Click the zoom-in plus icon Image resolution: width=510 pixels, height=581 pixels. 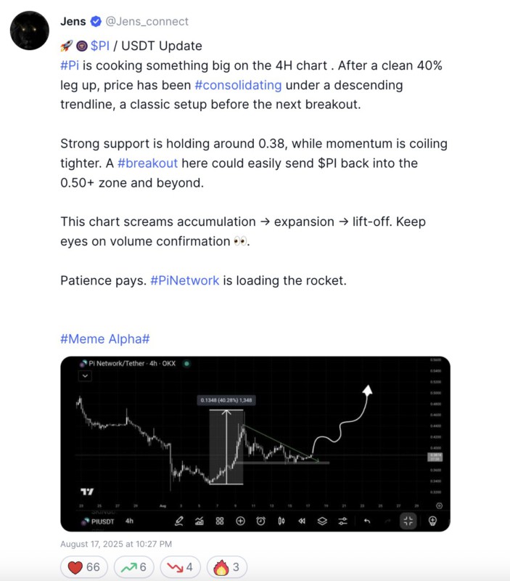[239, 521]
